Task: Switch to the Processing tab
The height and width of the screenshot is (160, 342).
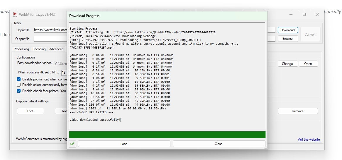Action: point(21,49)
